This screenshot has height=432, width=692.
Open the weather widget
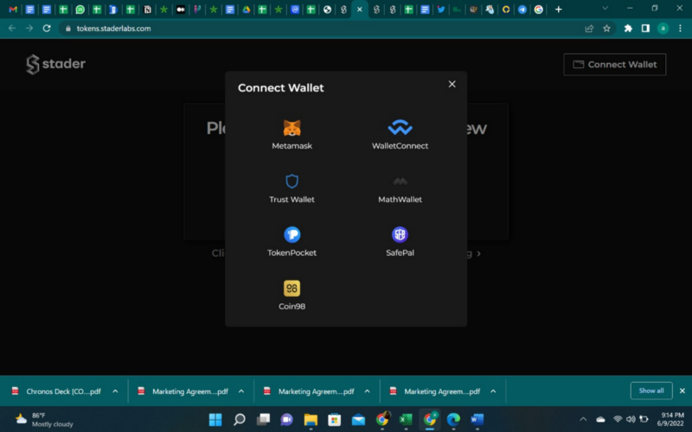pyautogui.click(x=44, y=419)
